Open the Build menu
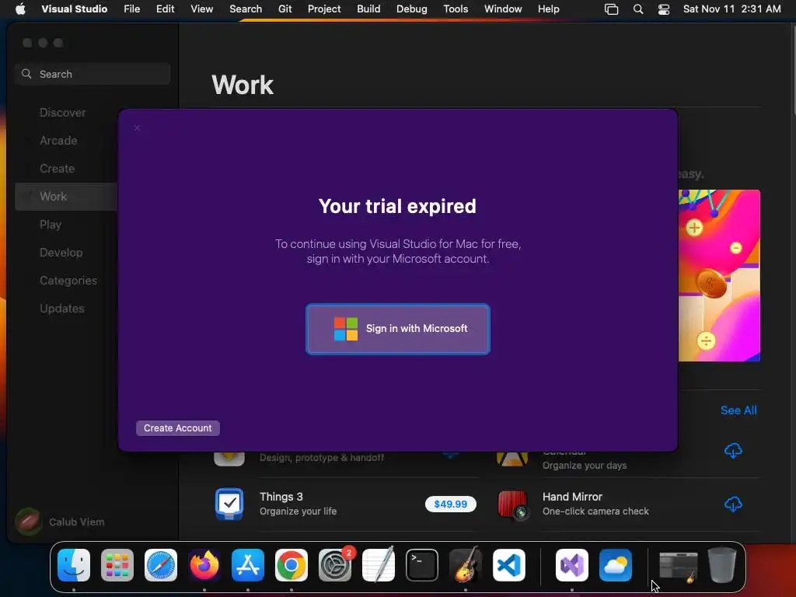The width and height of the screenshot is (796, 597). click(368, 9)
